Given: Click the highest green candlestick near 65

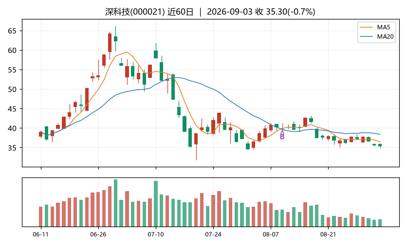Looking at the screenshot, I should pos(115,39).
